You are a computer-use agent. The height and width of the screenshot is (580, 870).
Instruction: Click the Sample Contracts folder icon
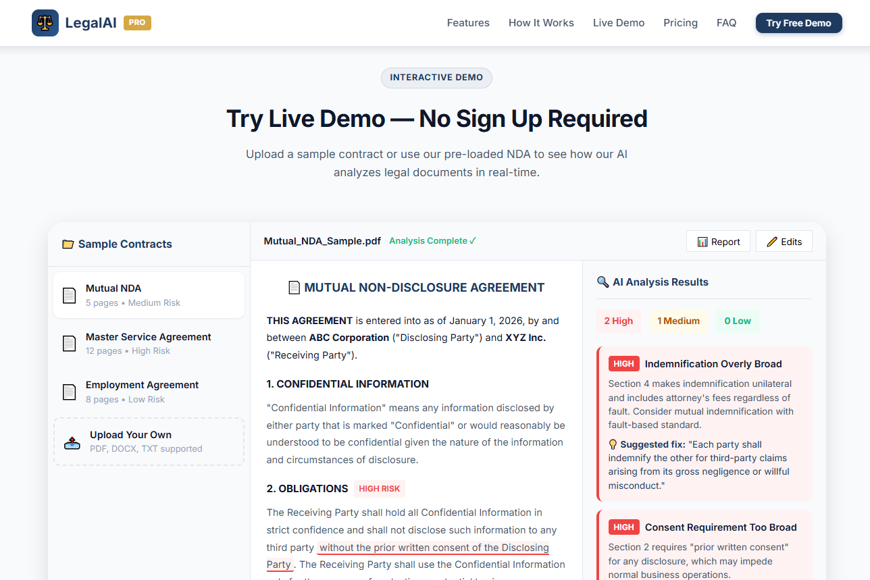[x=68, y=244]
